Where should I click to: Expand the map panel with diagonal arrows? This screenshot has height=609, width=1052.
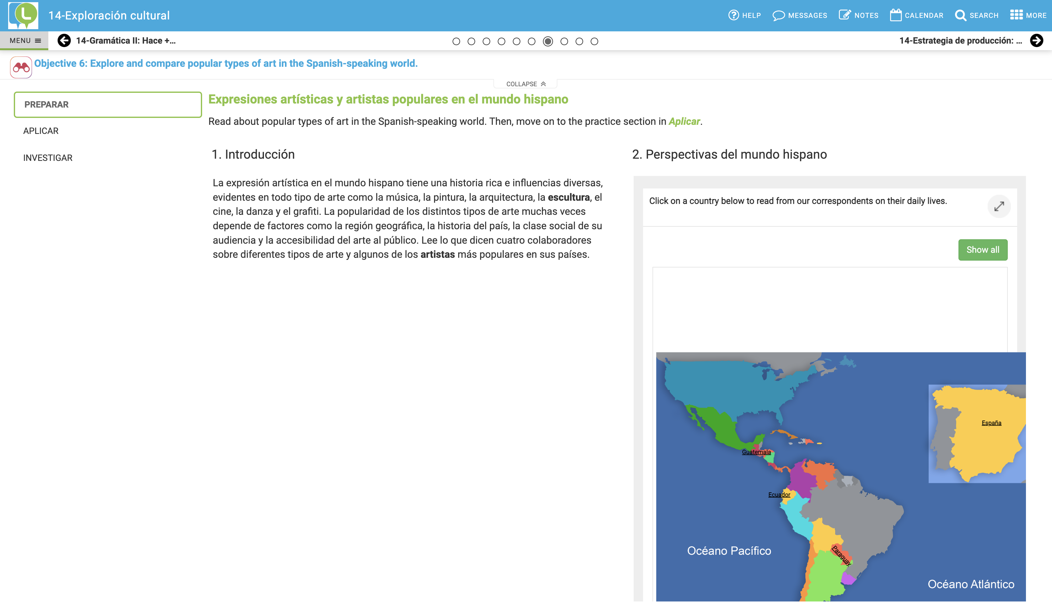click(x=999, y=206)
